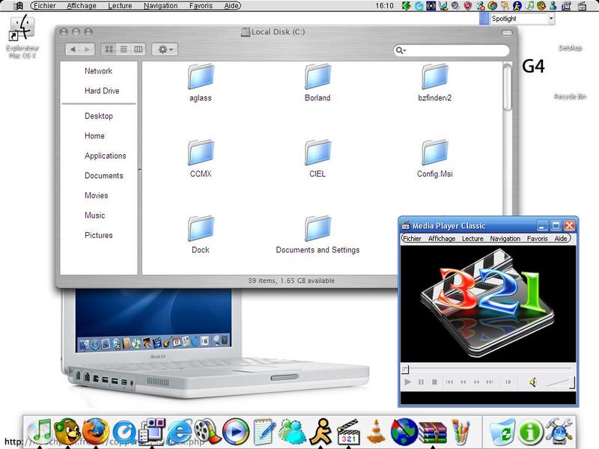The image size is (599, 449).
Task: Click the Finder back arrow button
Action: [x=73, y=49]
